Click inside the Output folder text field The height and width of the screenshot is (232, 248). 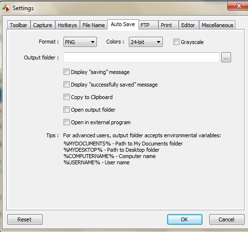[x=141, y=58]
